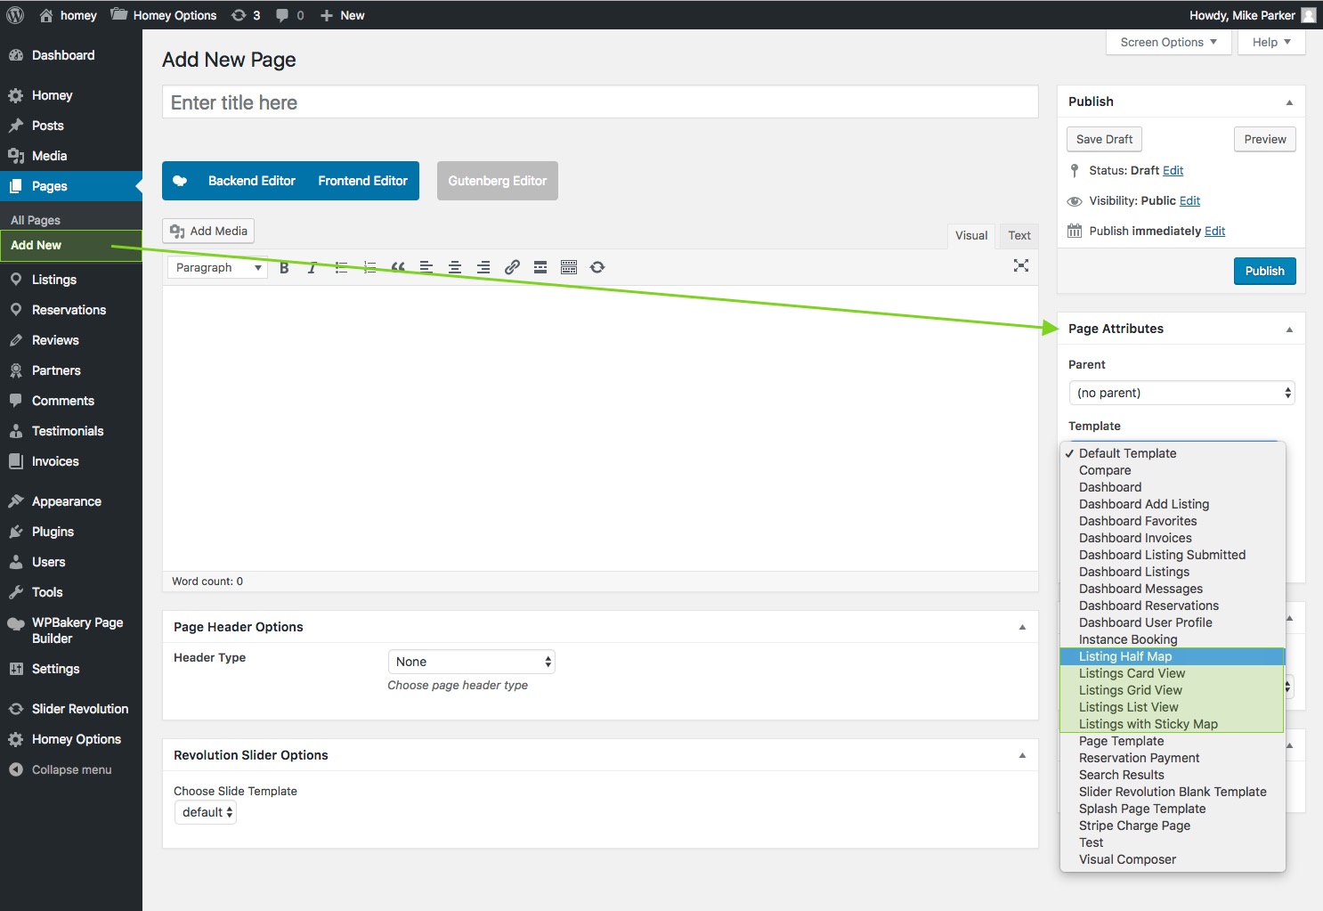1323x911 pixels.
Task: Click the insert link icon
Action: point(512,267)
